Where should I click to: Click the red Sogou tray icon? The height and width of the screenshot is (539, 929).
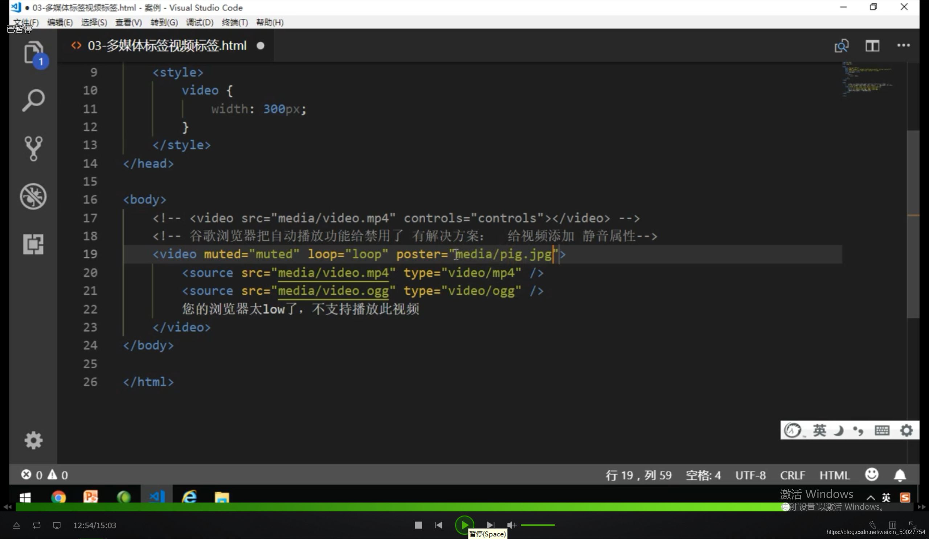905,497
